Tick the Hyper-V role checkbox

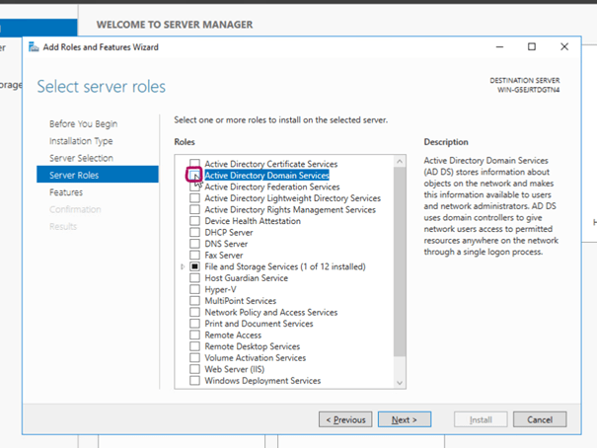[x=195, y=290]
